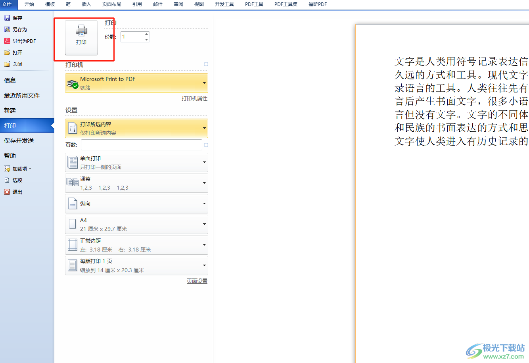Switch to the 视图 ribbon tab
The height and width of the screenshot is (363, 529).
(x=199, y=4)
